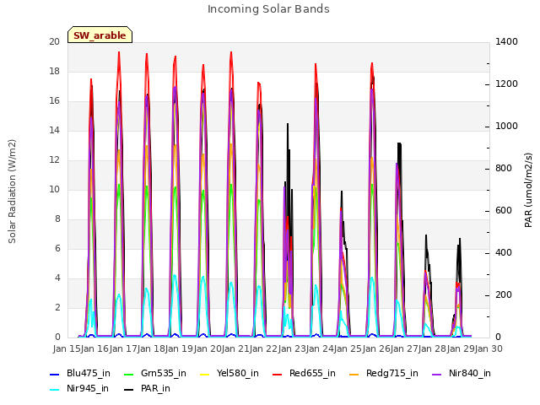Click the 400 value on PAR axis
540x405 pixels.
coord(504,253)
